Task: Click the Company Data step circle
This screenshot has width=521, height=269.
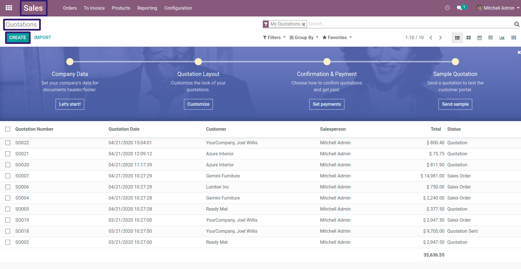Action: (x=70, y=62)
